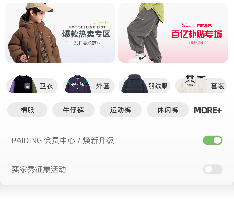This screenshot has width=234, height=199.
Task: Open the 百亿补贴专场 banner title
Action: (x=197, y=34)
